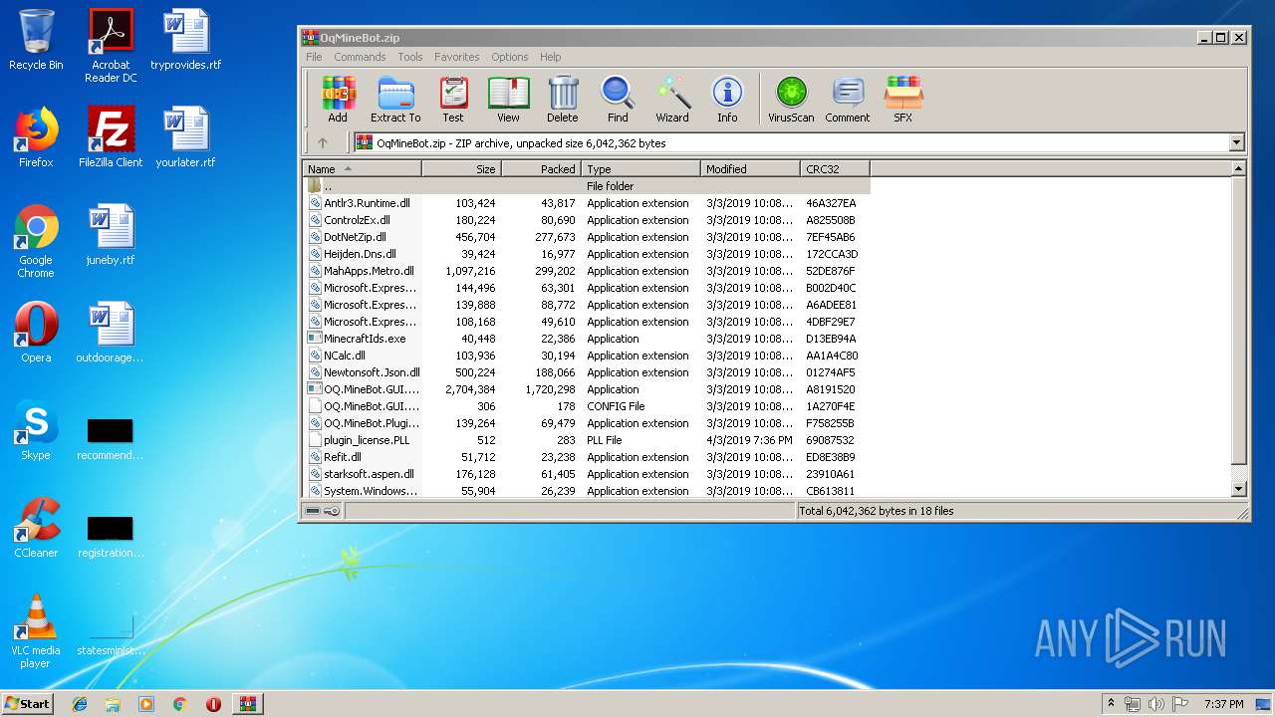Viewport: 1275px width, 717px height.
Task: Click the volume tray icon
Action: point(1155,704)
